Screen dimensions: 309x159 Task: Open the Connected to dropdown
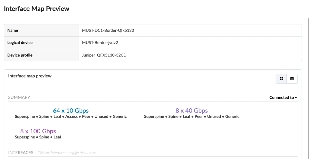pos(283,98)
